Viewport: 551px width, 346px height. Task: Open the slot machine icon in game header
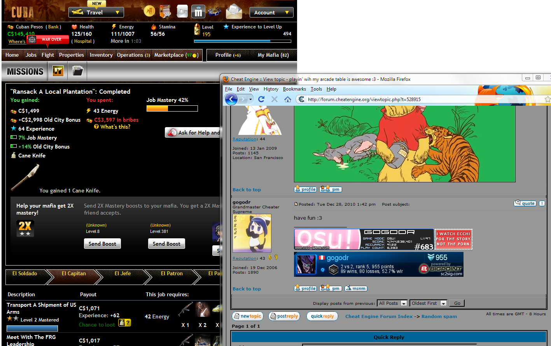coord(165,11)
